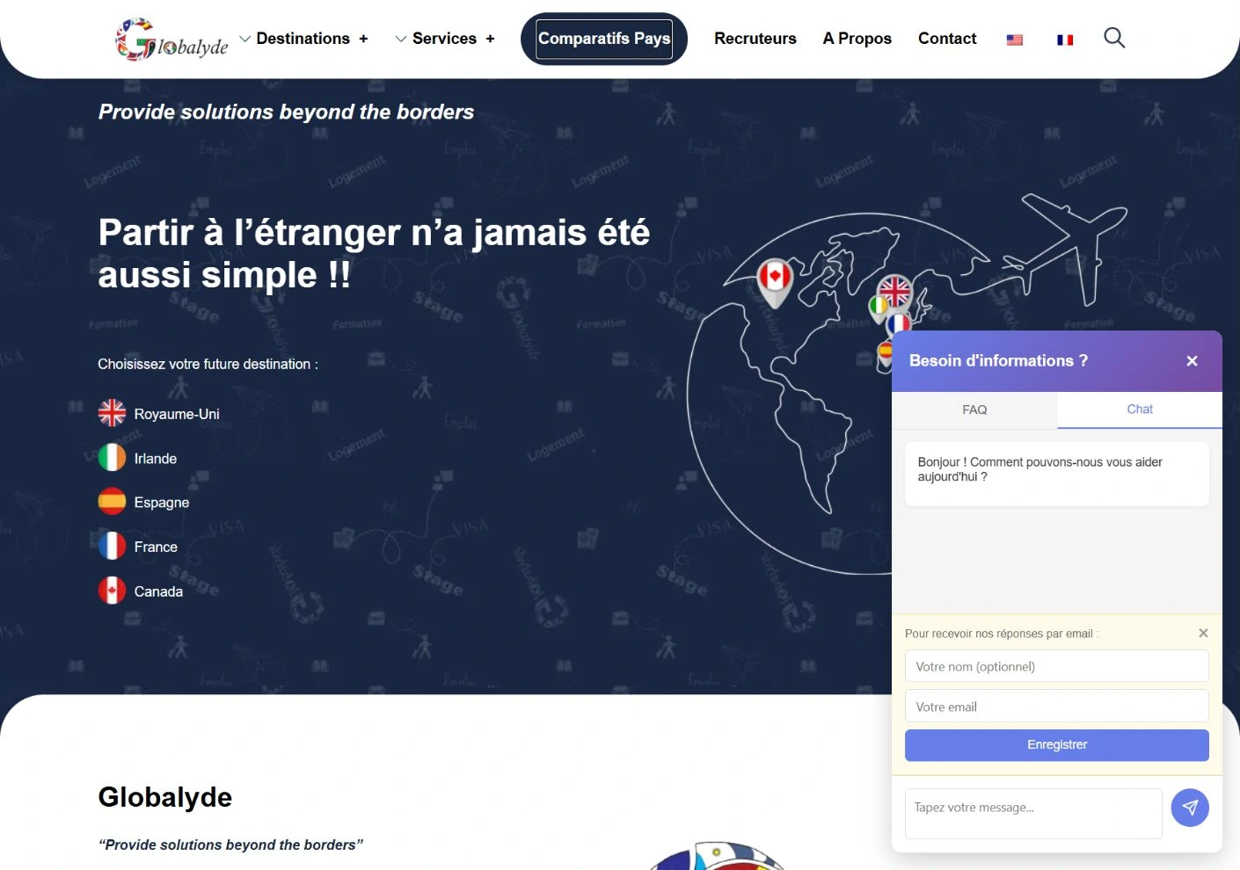The height and width of the screenshot is (870, 1240).
Task: Choose Royaume-Uni destination link
Action: [x=177, y=414]
